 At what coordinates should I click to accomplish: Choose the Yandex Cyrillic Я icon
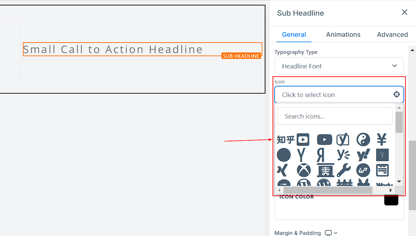click(x=321, y=155)
